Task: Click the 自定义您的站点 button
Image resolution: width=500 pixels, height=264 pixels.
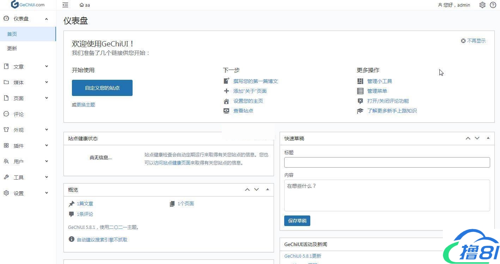Action: click(x=102, y=88)
